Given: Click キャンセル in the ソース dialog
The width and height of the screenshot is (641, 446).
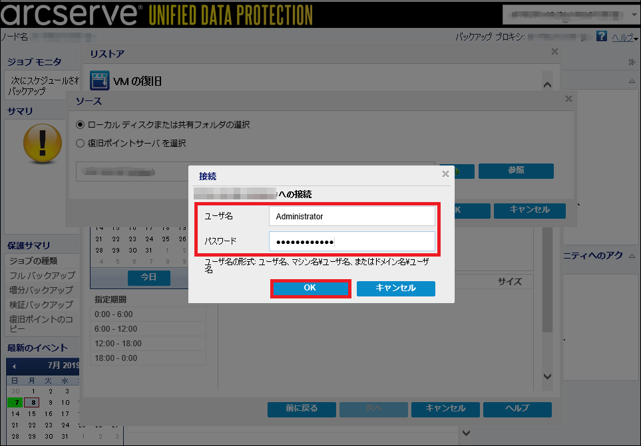Looking at the screenshot, I should click(530, 210).
